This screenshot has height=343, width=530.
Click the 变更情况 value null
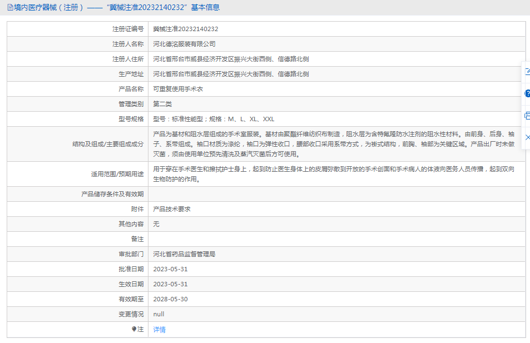tap(158, 314)
